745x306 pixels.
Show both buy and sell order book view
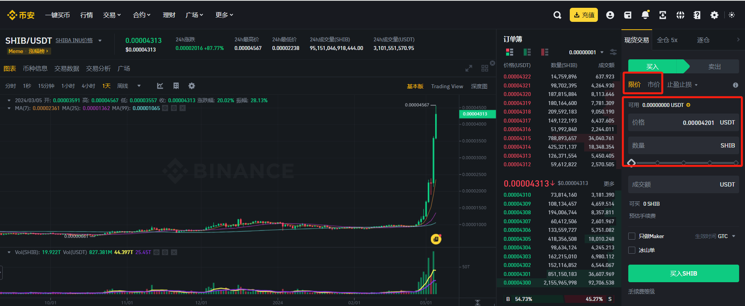point(510,52)
